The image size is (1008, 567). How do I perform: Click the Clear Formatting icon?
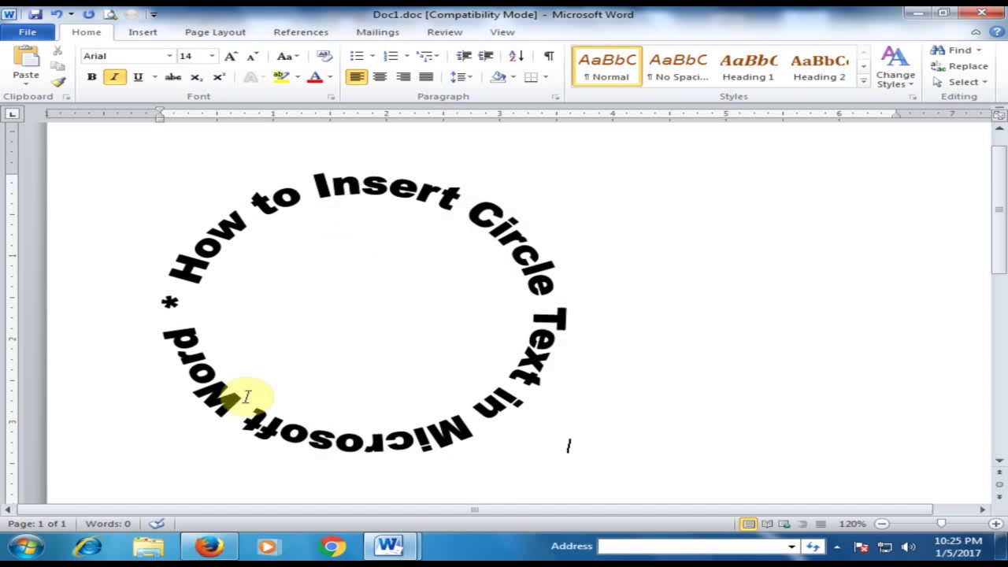pyautogui.click(x=324, y=56)
